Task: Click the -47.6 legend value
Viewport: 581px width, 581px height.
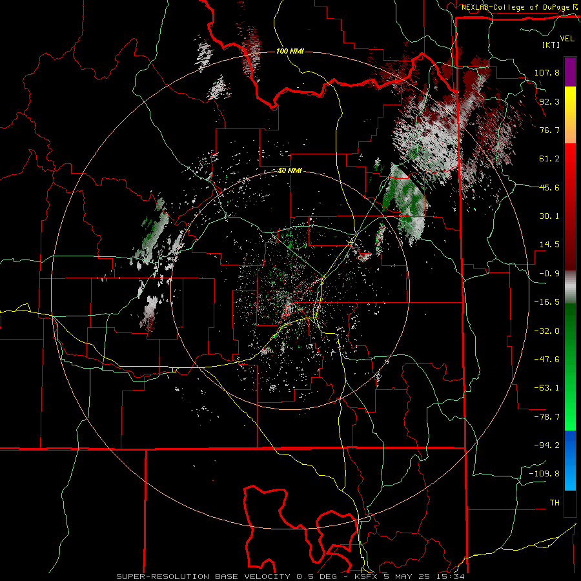Action: 547,360
